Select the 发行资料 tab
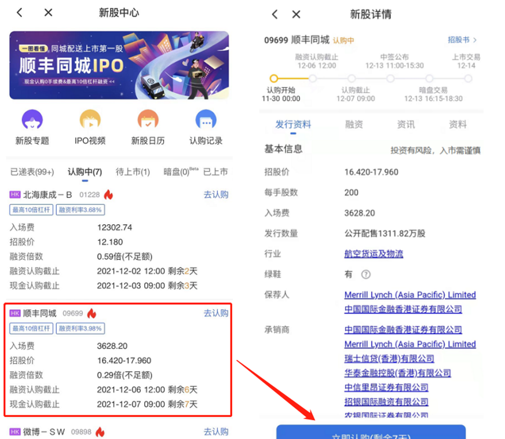This screenshot has height=439, width=505. [x=293, y=125]
